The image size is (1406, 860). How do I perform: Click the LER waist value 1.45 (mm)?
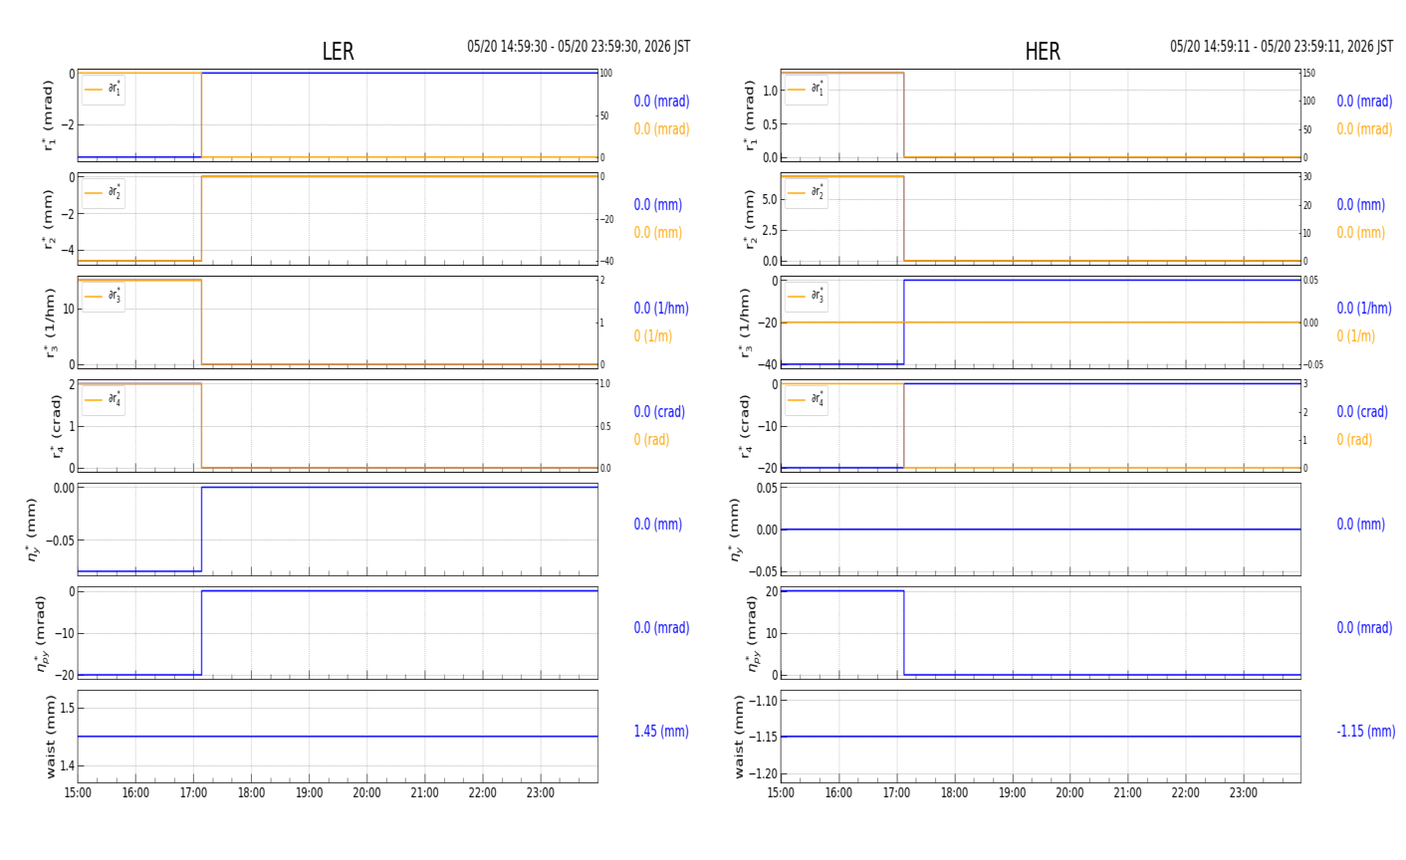coord(661,732)
